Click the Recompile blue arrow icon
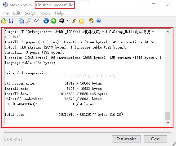Viewport: 176px width, 146px height. pyautogui.click(x=46, y=21)
